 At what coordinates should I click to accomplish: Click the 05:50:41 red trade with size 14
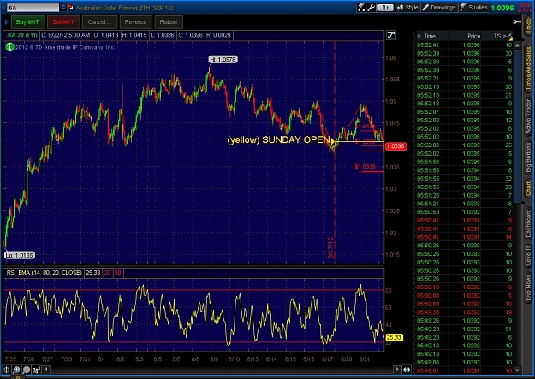click(464, 237)
